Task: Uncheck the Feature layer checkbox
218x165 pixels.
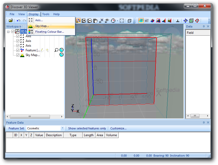Action: coord(18,50)
